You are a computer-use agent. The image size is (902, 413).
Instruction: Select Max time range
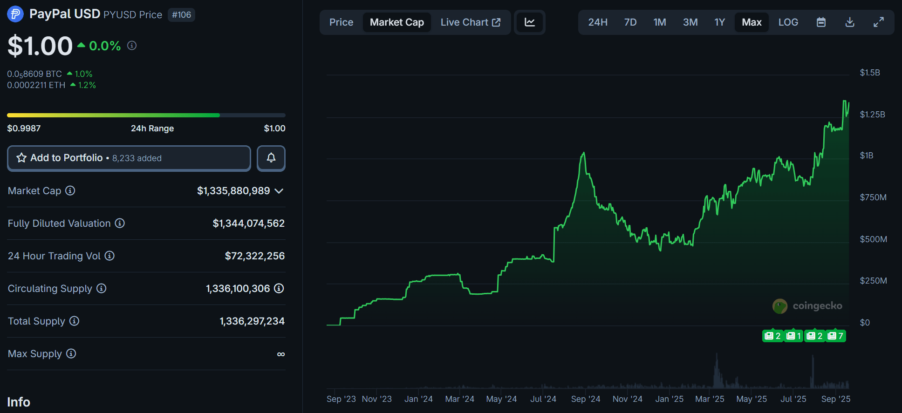click(752, 22)
